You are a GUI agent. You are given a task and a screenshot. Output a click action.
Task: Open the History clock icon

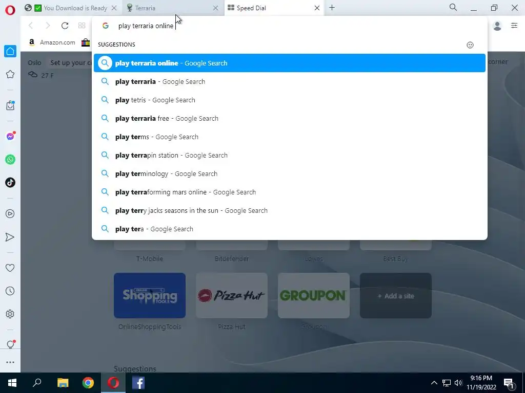tap(10, 291)
